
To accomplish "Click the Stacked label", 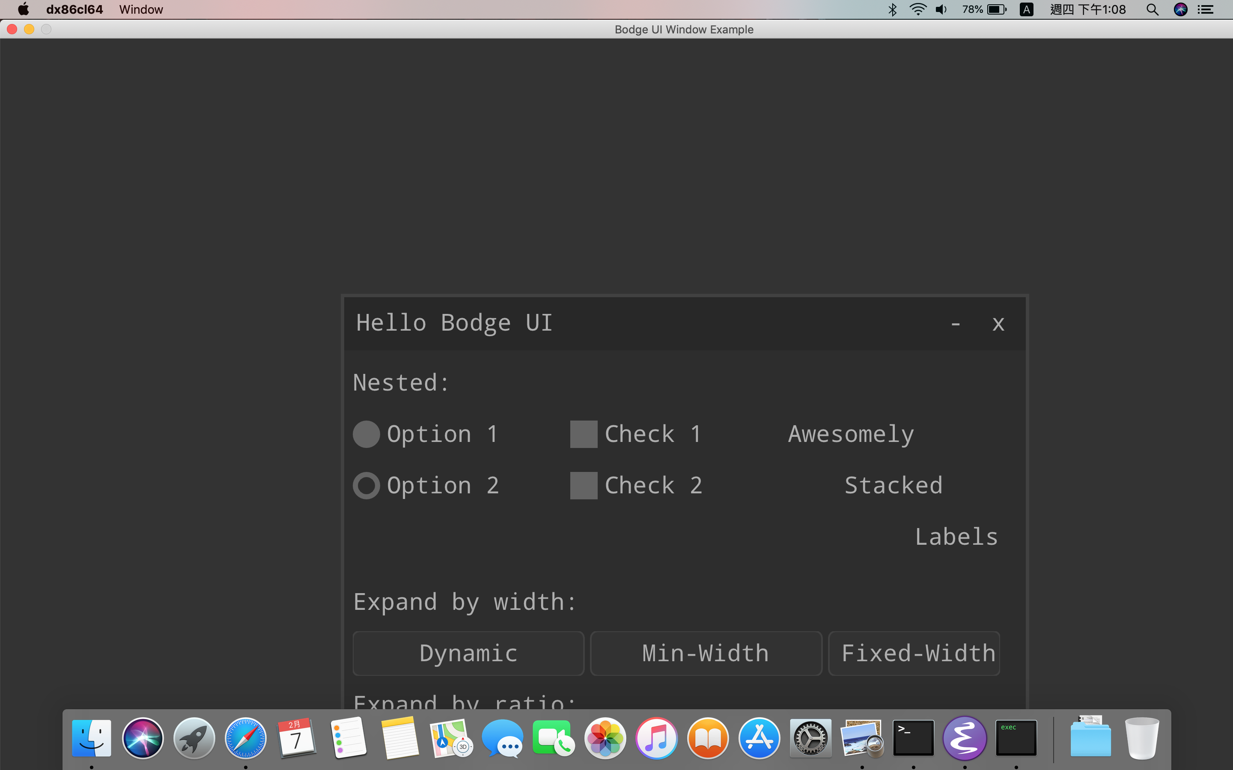I will [x=893, y=485].
